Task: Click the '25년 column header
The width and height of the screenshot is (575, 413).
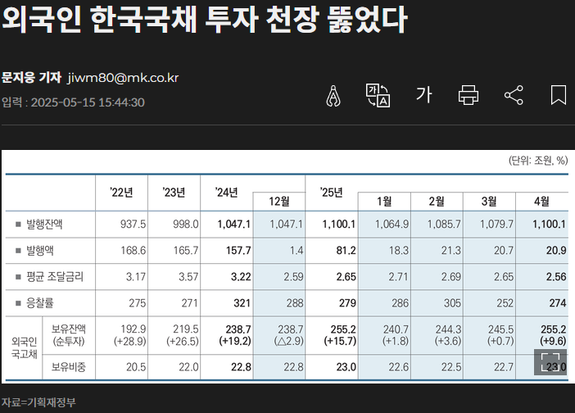Action: [331, 193]
